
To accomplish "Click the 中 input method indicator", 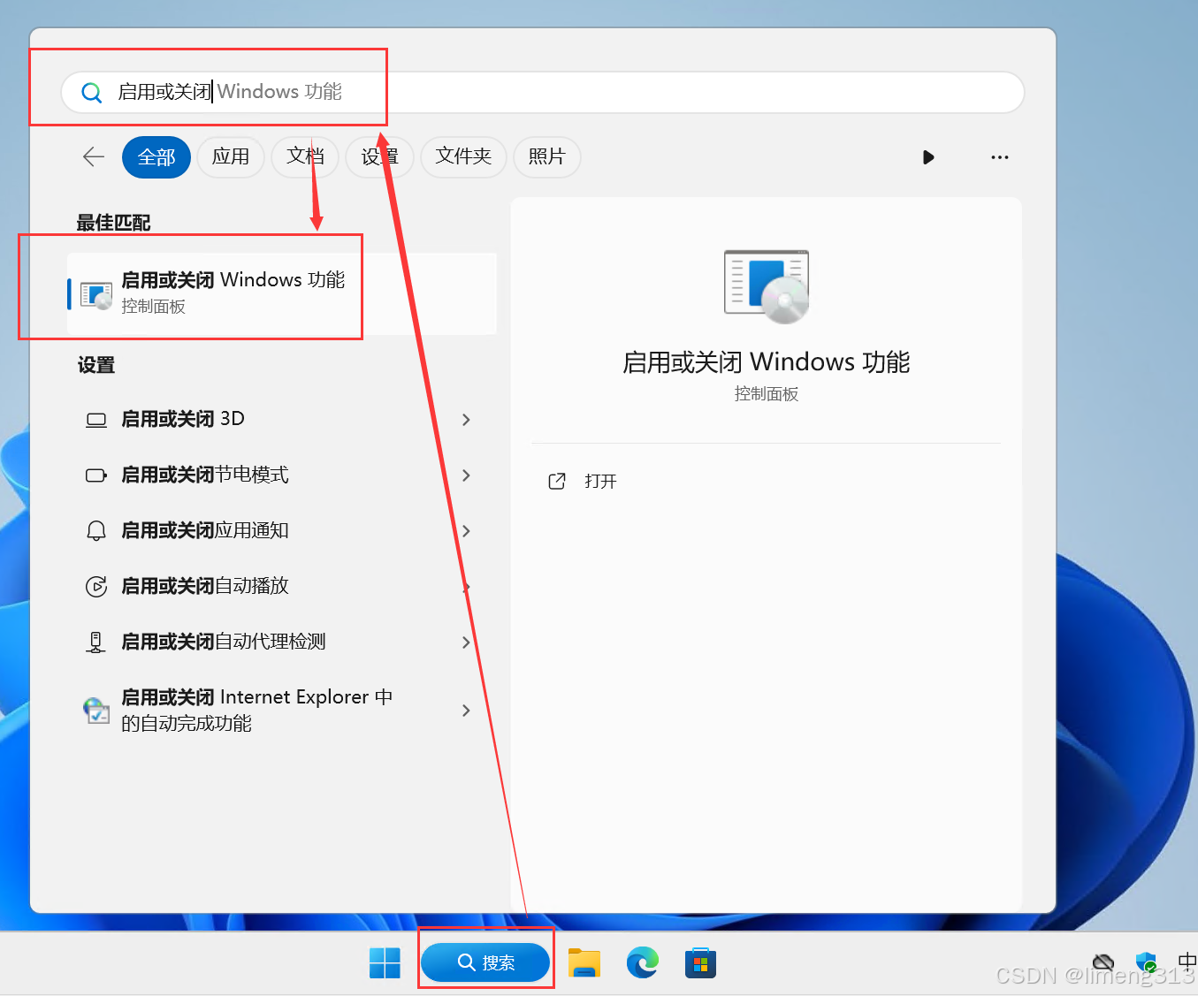I will (1187, 962).
